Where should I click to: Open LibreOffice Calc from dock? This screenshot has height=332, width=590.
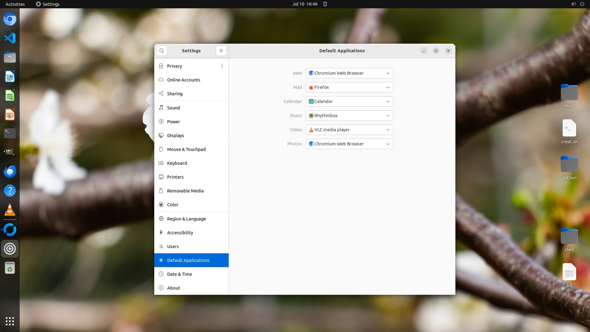coord(10,96)
